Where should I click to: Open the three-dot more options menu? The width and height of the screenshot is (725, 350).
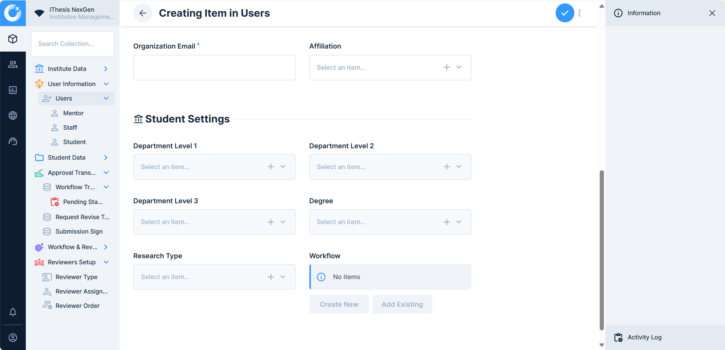(579, 13)
